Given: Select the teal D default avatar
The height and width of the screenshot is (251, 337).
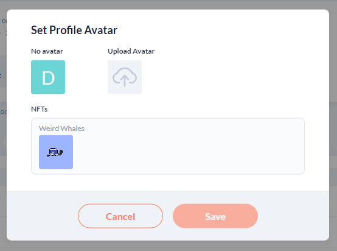Looking at the screenshot, I should pyautogui.click(x=48, y=77).
